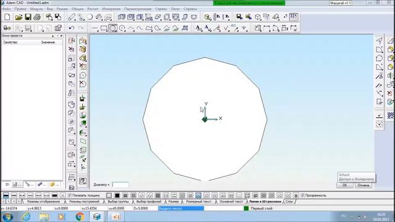
Task: Select the polyline zigzag tool
Action: pos(131,28)
